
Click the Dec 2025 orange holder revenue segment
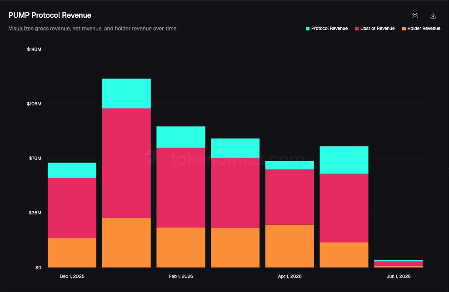(x=72, y=253)
